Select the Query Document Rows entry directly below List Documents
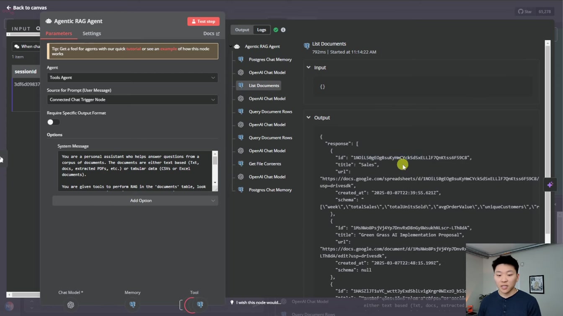This screenshot has width=563, height=316. (270, 112)
